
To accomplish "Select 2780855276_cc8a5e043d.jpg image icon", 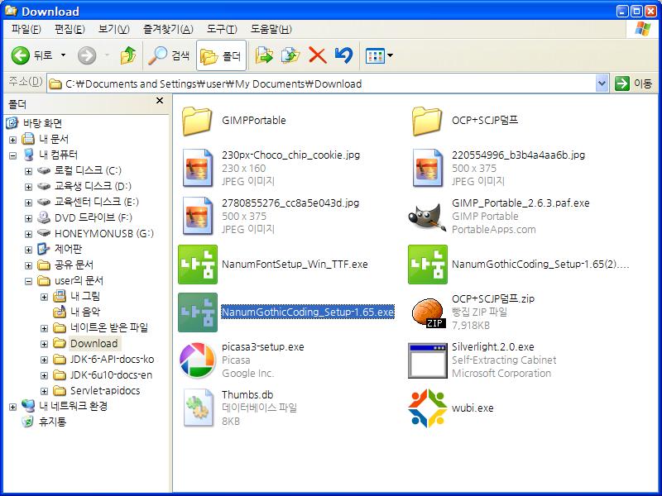I will click(197, 216).
